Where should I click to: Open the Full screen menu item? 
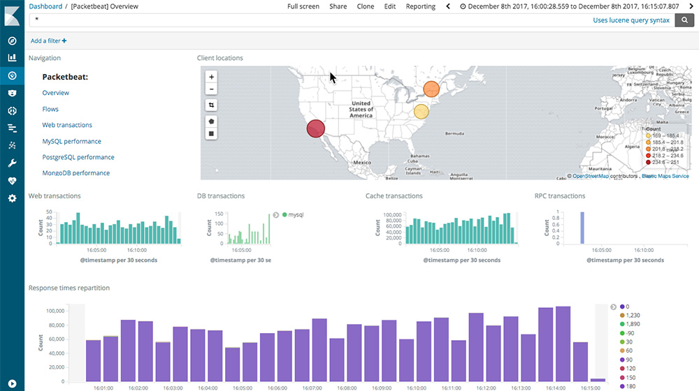(x=303, y=6)
